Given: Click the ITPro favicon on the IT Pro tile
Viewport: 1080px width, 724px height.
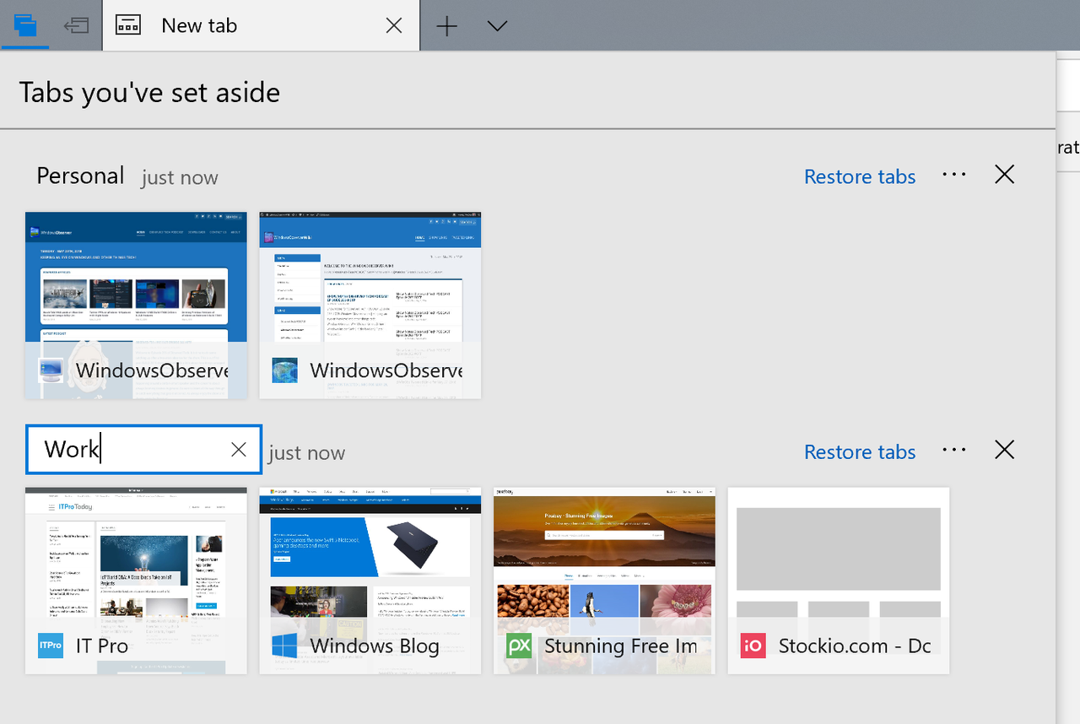Looking at the screenshot, I should coord(50,646).
